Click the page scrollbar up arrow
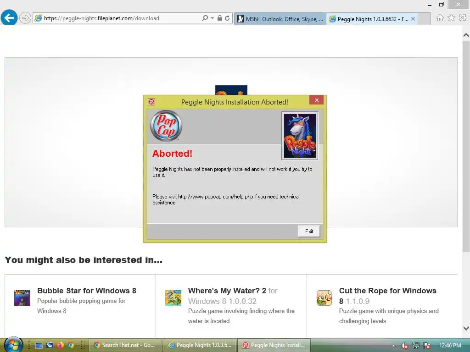This screenshot has height=352, width=470. pos(466,35)
